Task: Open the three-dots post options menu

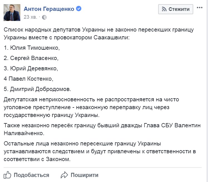Action: [200, 8]
